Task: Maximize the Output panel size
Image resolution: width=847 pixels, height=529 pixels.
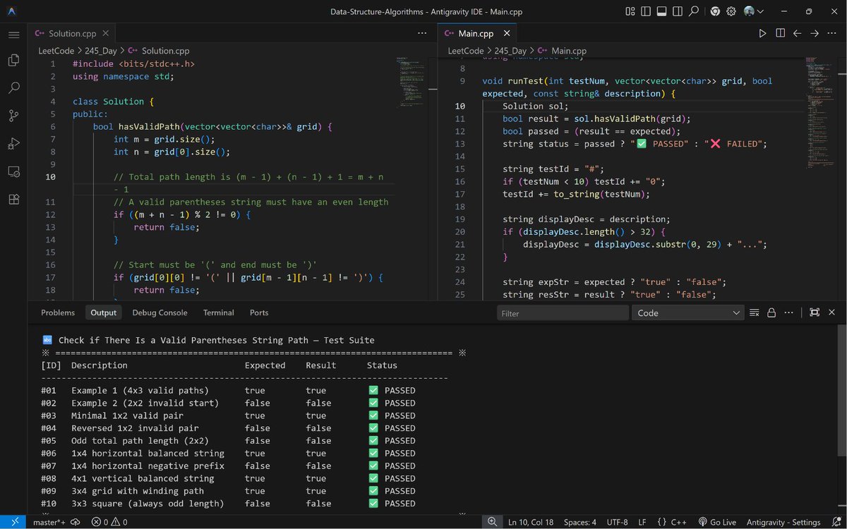Action: tap(815, 312)
